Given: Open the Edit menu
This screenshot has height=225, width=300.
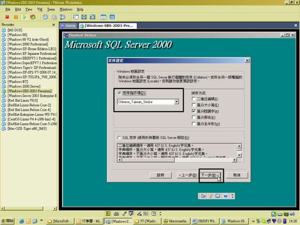Looking at the screenshot, I should tap(18, 9).
